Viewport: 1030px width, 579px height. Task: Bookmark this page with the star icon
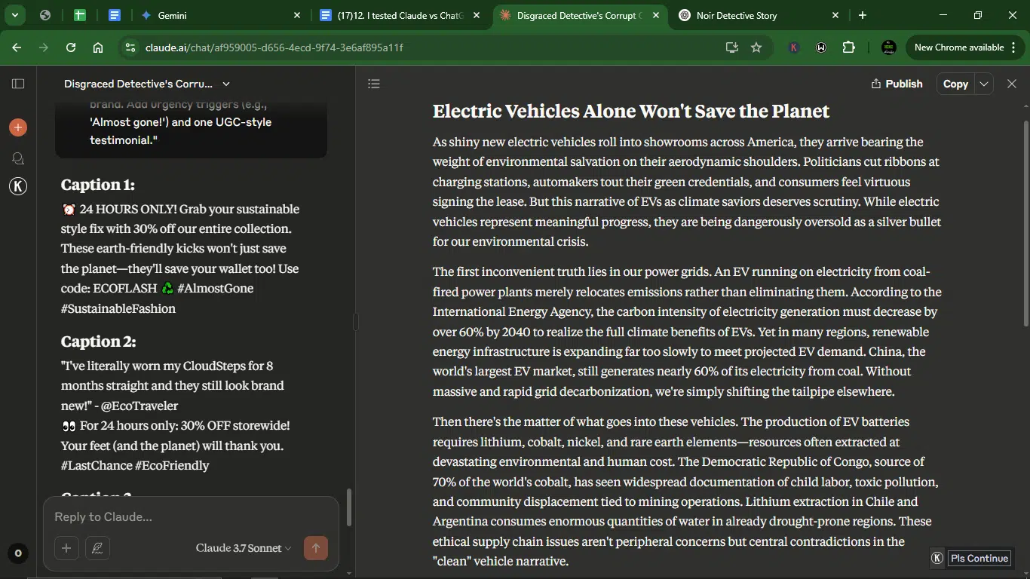[756, 47]
